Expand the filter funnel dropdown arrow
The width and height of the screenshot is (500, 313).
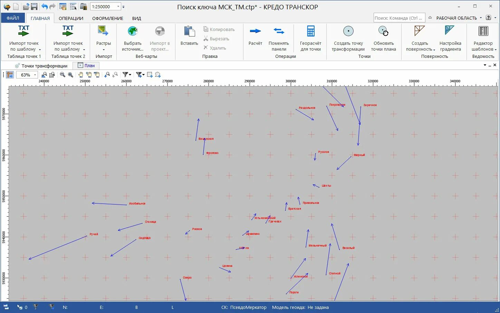130,75
